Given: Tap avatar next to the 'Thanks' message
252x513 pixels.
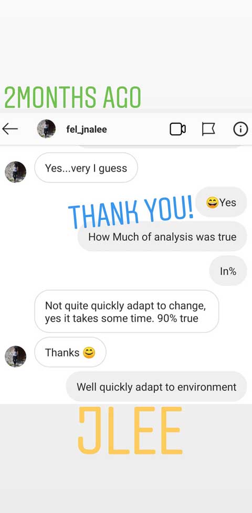Looking at the screenshot, I should tap(15, 356).
